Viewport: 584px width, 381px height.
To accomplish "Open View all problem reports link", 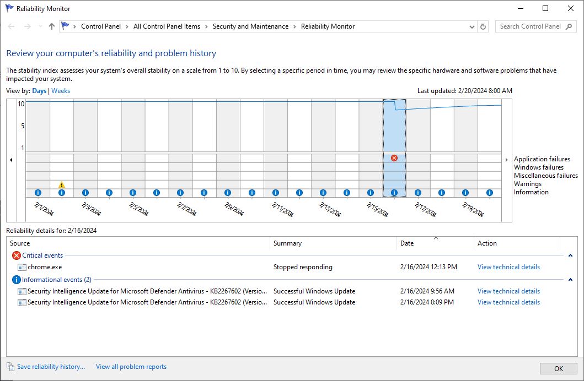I will pos(131,367).
